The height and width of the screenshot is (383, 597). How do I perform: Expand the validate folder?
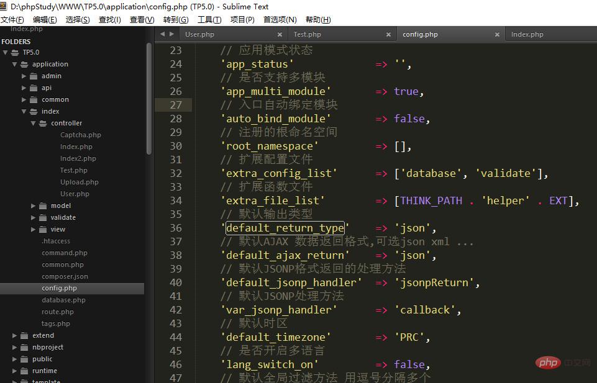point(33,217)
